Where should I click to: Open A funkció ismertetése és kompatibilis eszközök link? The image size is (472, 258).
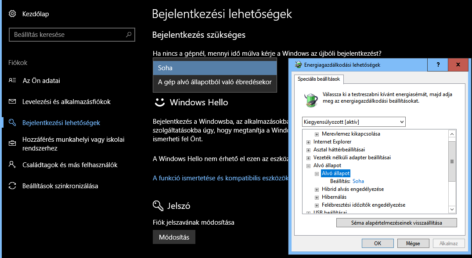(x=220, y=178)
